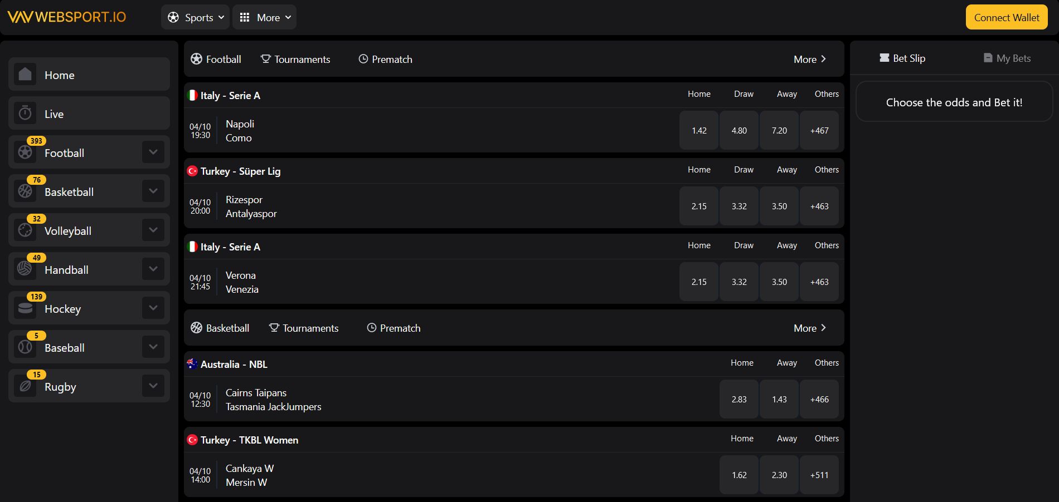Switch to the My Bets tab

coord(1005,58)
